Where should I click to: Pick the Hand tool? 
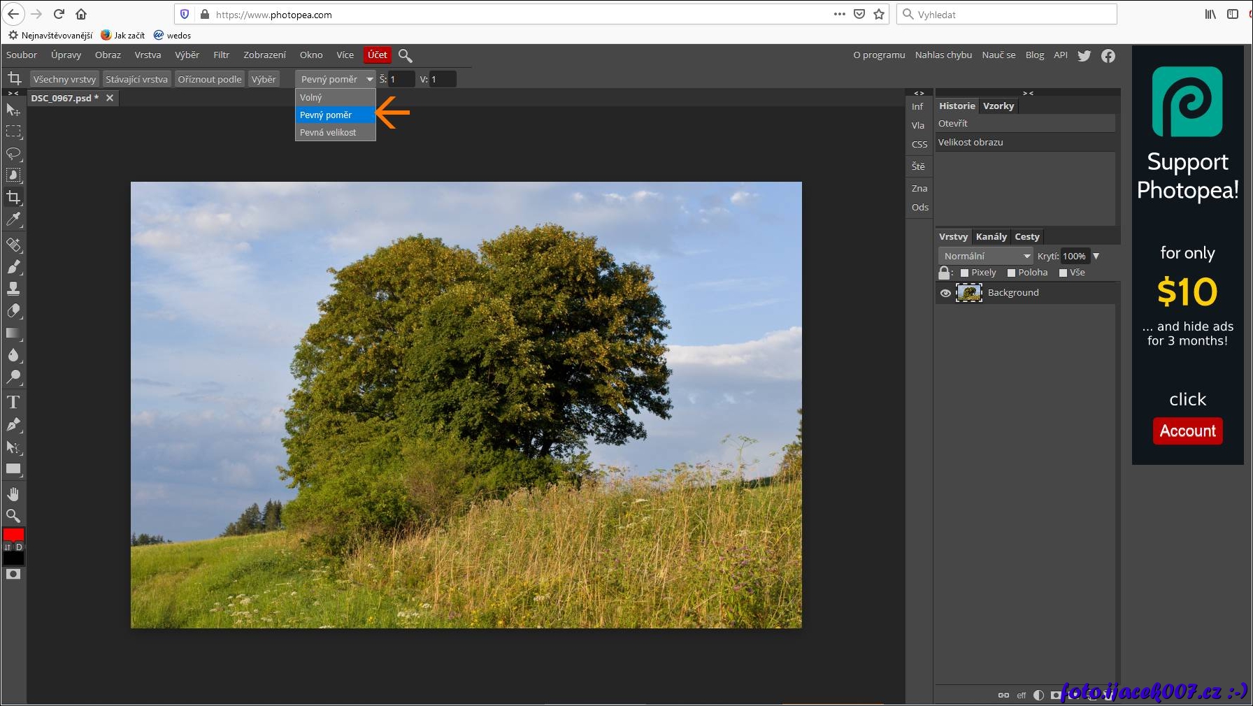click(x=13, y=494)
